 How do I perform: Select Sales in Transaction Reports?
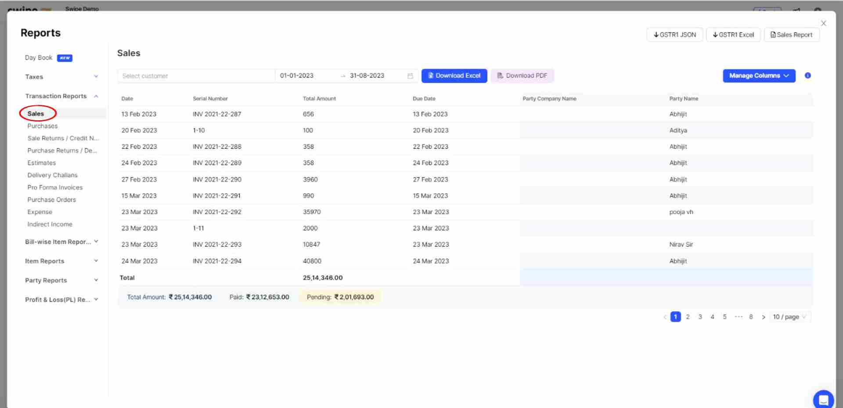click(x=36, y=114)
